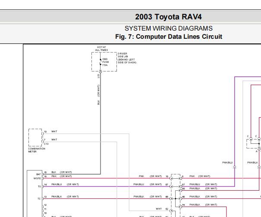The width and height of the screenshot is (261, 217).
Task: Click the 'TC' terminal label
Action: (39, 199)
